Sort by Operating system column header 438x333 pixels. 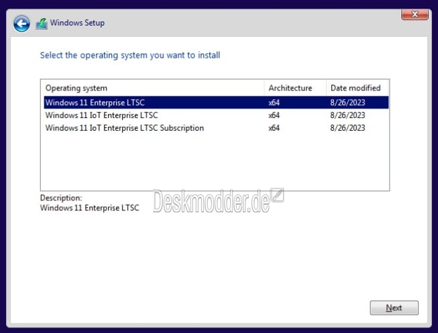point(76,88)
